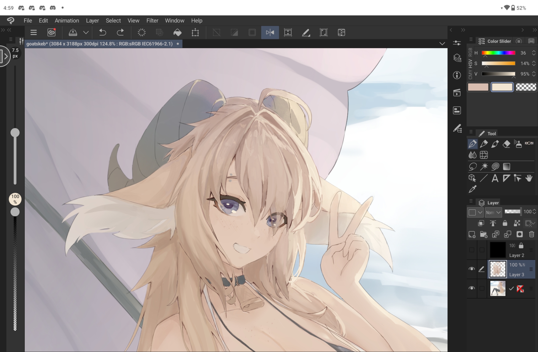Open the Filter menu
Image resolution: width=538 pixels, height=352 pixels.
pos(152,21)
